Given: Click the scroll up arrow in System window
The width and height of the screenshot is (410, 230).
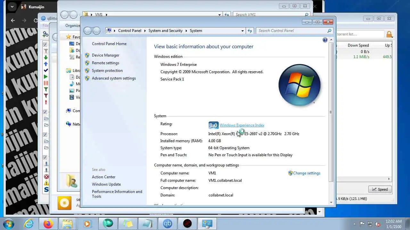Looking at the screenshot, I should click(x=331, y=40).
